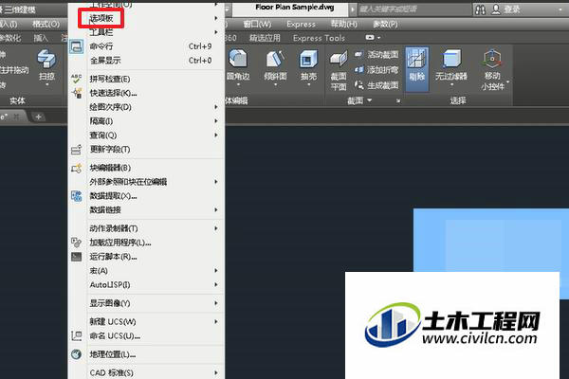Open 圆角边 dropdown arrow
Image resolution: width=569 pixels, height=379 pixels.
[x=238, y=85]
